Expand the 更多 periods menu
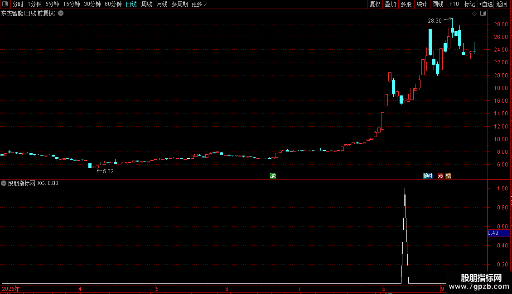Image resolution: width=512 pixels, height=294 pixels. (x=199, y=4)
